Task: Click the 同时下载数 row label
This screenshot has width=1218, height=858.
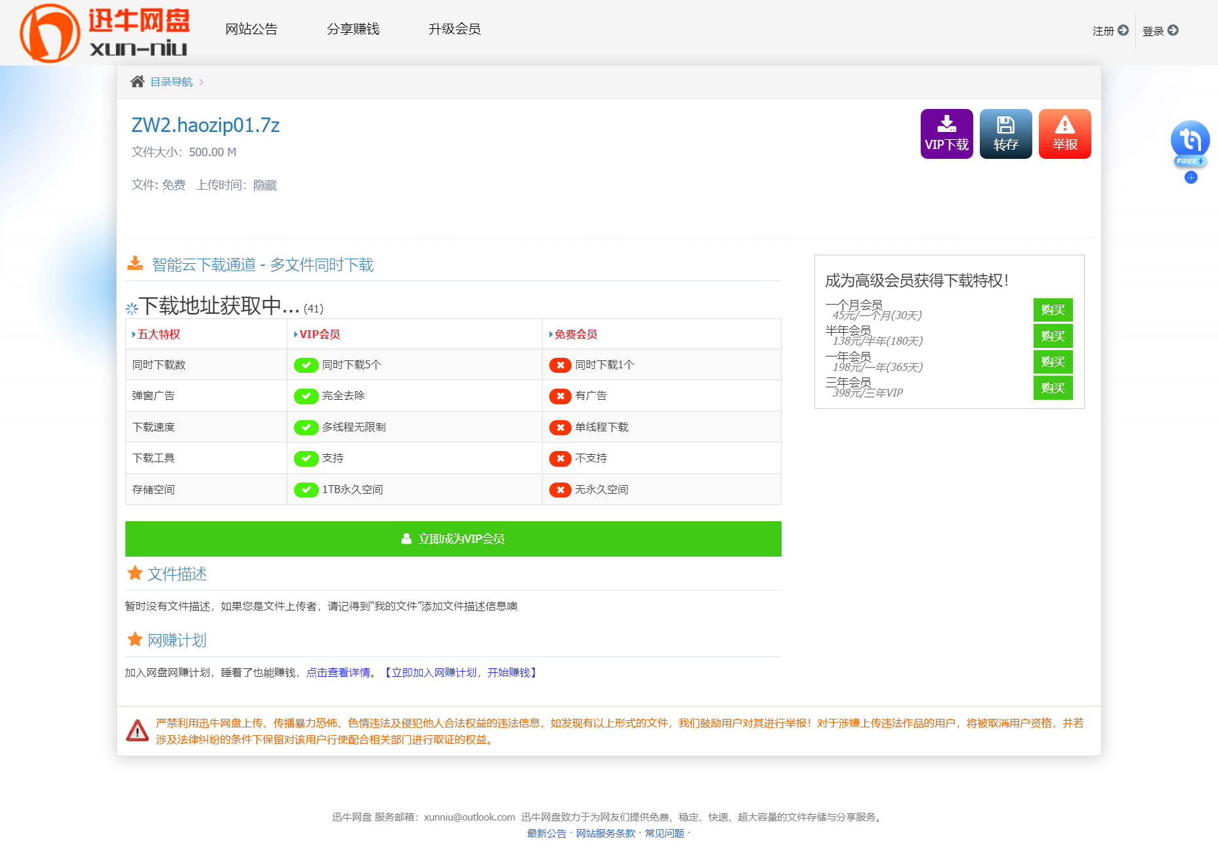Action: 159,365
